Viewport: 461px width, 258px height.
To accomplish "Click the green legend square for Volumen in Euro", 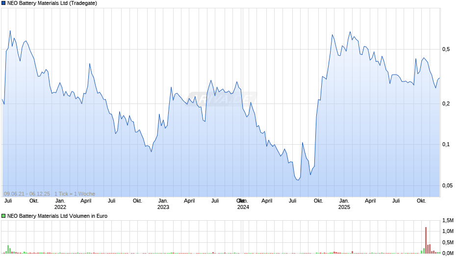I will [x=3, y=216].
